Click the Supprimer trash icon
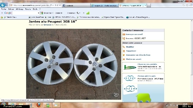This screenshot has width=193, height=108. [x=124, y=51]
